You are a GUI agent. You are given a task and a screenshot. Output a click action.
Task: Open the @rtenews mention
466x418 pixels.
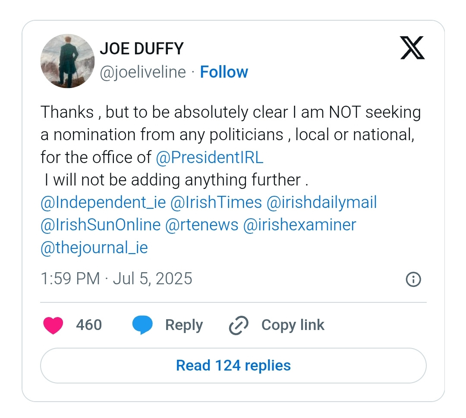click(x=202, y=225)
